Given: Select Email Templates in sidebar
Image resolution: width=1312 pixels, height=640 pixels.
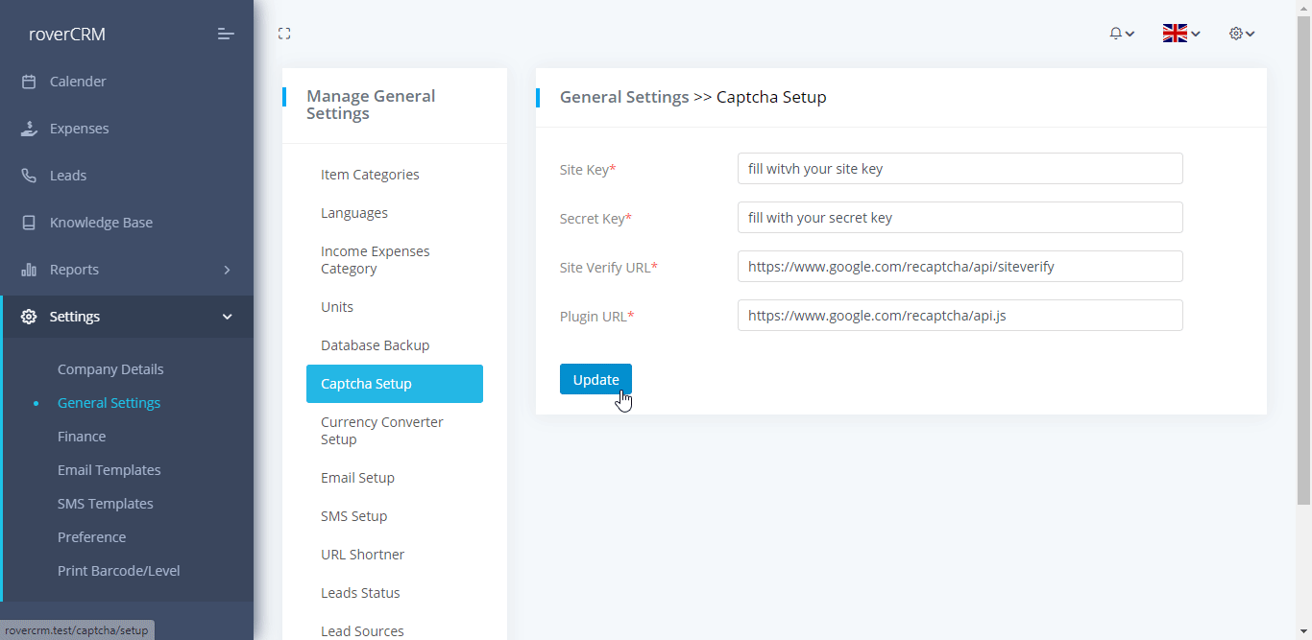Looking at the screenshot, I should pyautogui.click(x=109, y=470).
